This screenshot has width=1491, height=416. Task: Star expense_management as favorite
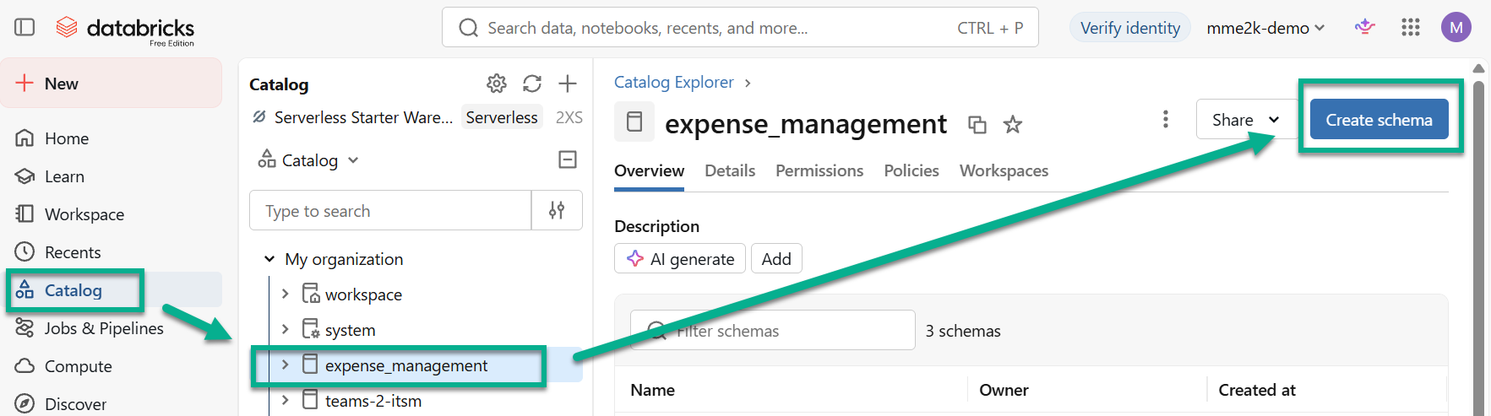pos(1013,125)
